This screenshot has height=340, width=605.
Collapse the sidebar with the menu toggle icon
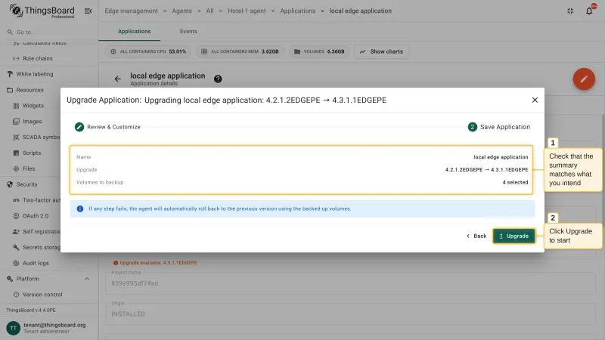[88, 11]
